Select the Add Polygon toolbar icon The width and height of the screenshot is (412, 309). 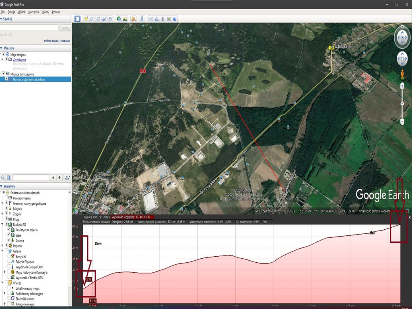coord(92,19)
